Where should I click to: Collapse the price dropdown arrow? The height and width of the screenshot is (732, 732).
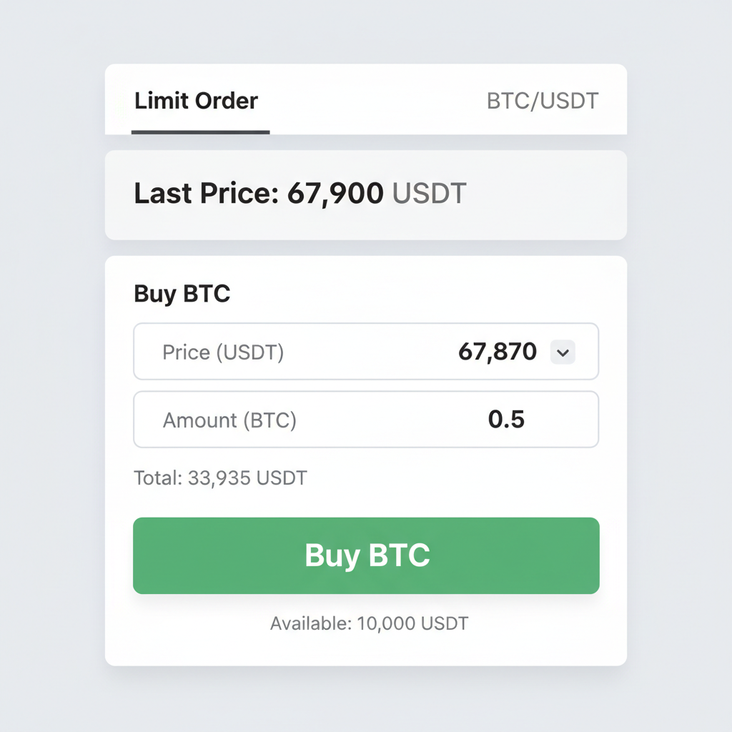[x=562, y=352]
